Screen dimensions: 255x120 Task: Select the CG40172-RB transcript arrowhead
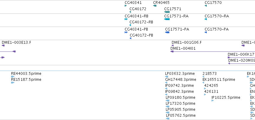[130, 25]
